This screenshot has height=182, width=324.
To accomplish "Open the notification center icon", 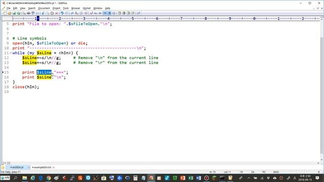I will [x=317, y=178].
